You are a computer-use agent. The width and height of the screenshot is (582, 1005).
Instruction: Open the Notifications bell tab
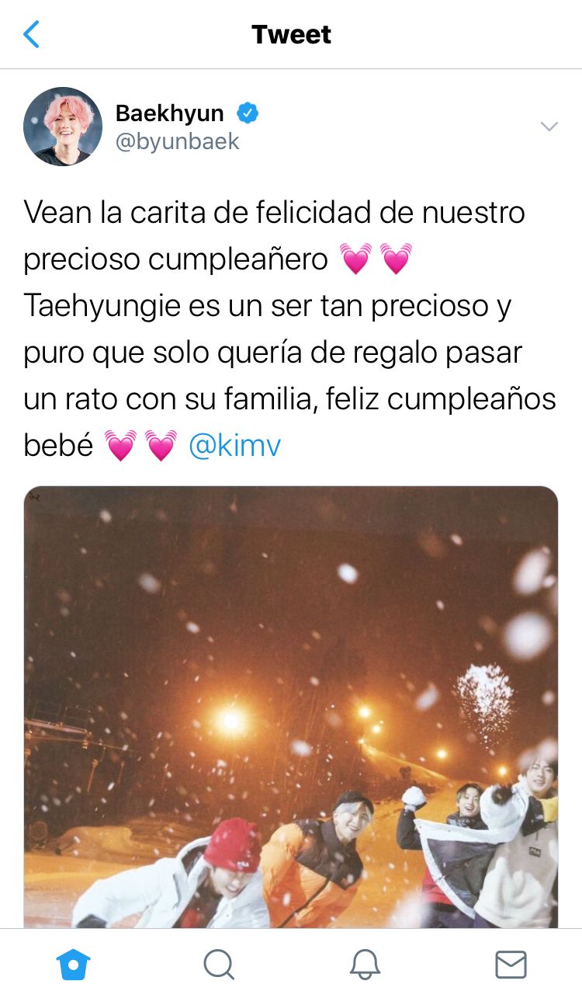point(365,965)
